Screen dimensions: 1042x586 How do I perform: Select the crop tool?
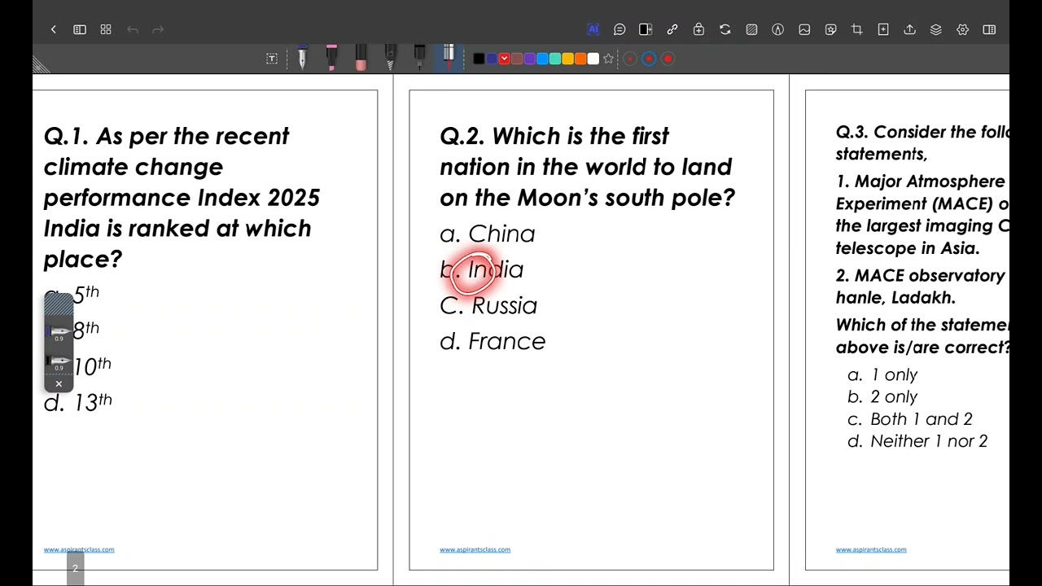click(856, 29)
